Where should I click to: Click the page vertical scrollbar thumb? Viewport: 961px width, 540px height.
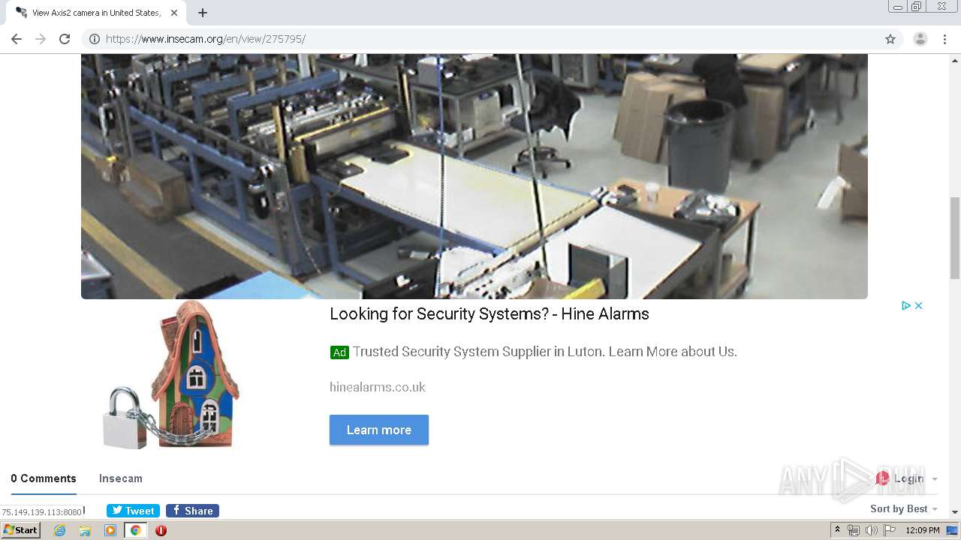click(x=955, y=237)
